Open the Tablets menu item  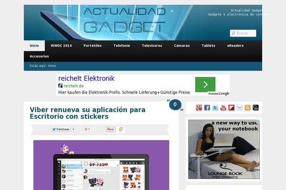pos(208,46)
